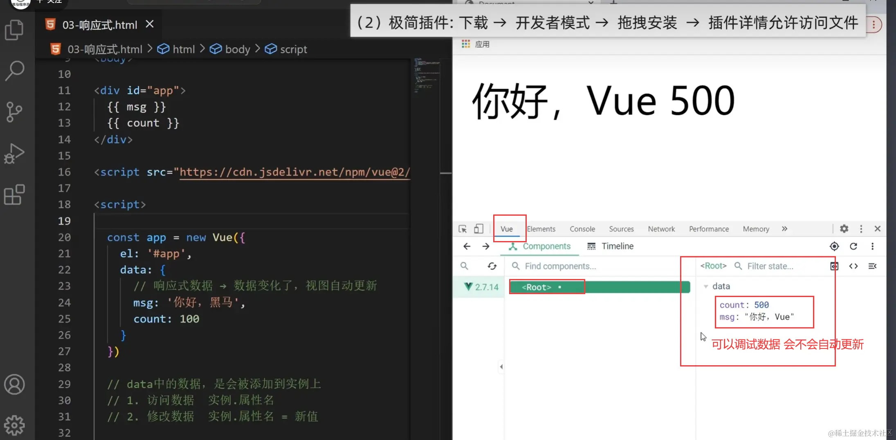
Task: Switch to the Memory tab
Action: pos(756,229)
